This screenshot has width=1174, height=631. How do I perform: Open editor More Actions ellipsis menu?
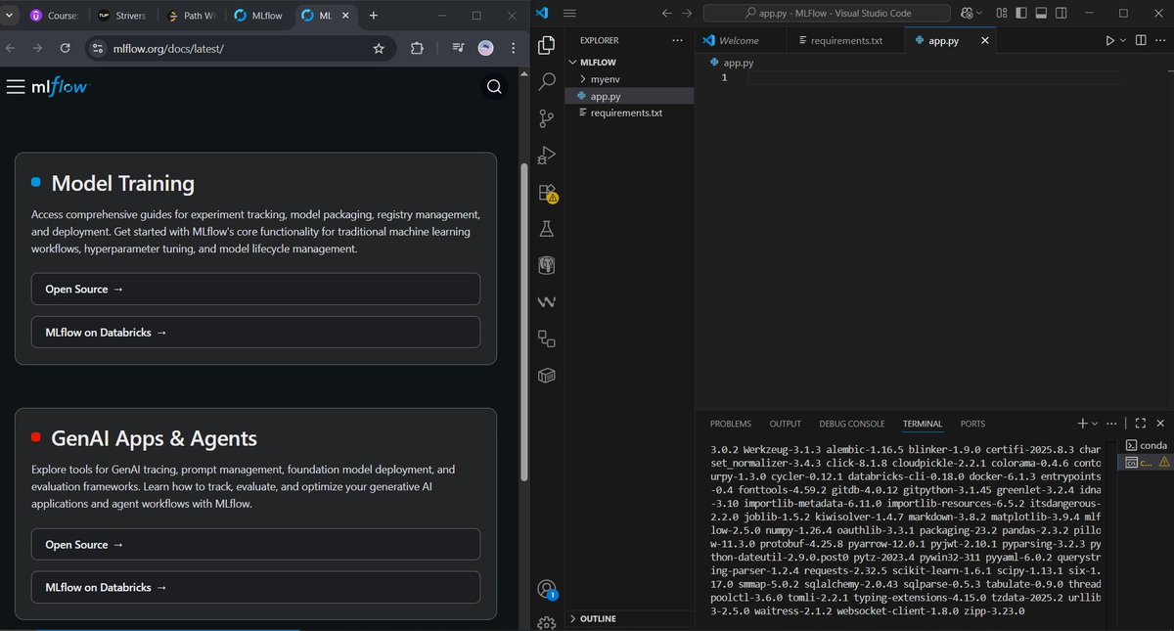tap(1160, 40)
